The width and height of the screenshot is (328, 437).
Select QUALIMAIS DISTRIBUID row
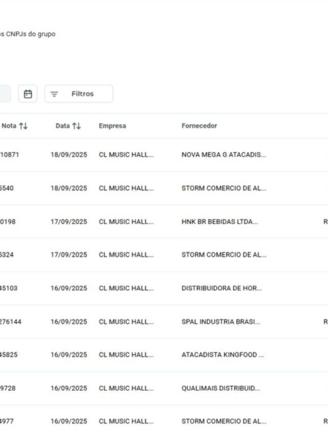coord(164,388)
